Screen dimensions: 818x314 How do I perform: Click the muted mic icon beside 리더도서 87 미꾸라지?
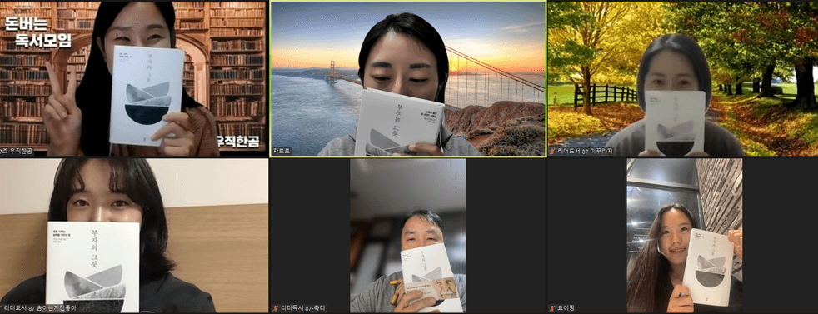pyautogui.click(x=552, y=152)
